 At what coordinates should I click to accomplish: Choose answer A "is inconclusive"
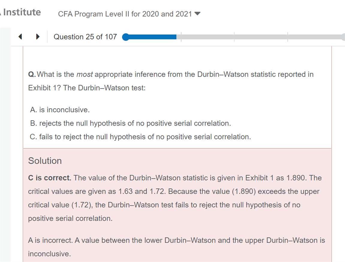[60, 110]
